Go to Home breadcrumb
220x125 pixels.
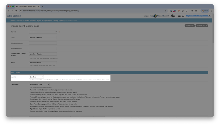[x=12, y=20]
